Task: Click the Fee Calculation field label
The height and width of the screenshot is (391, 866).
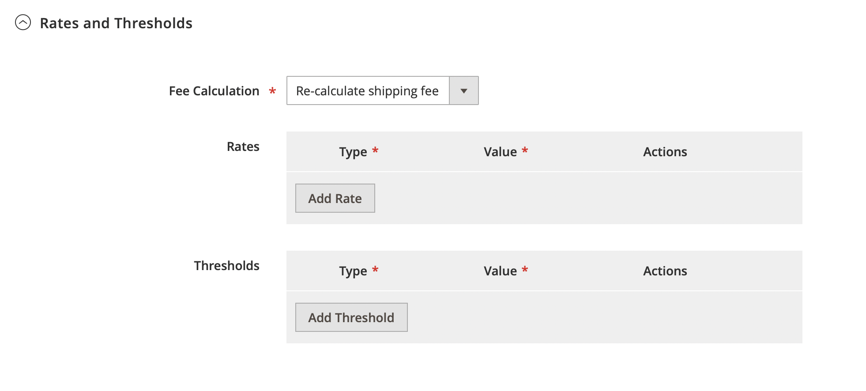Action: 214,91
